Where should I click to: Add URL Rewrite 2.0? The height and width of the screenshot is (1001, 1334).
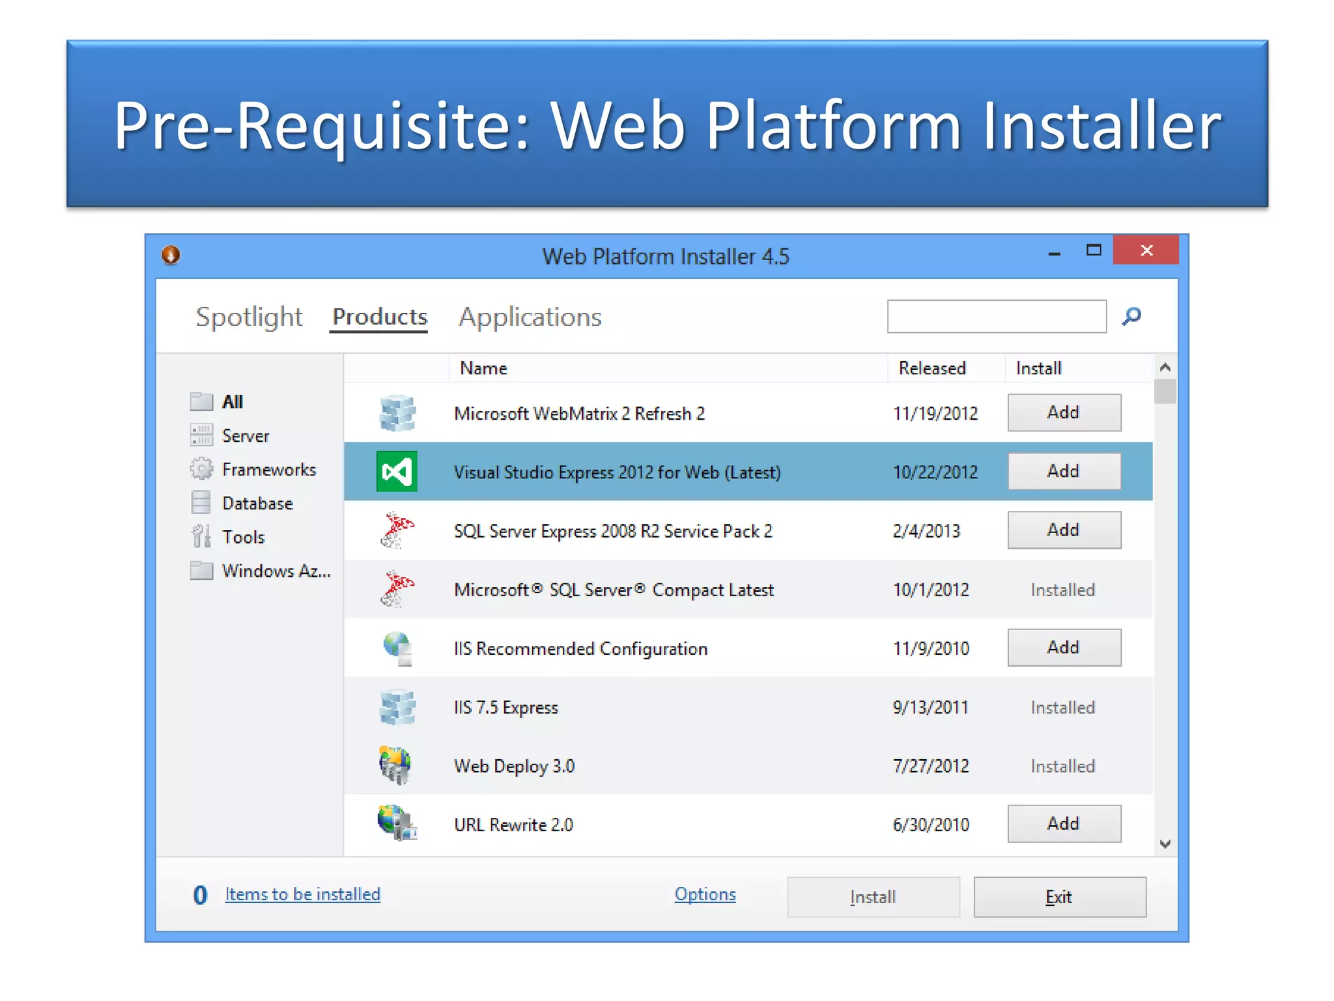point(1064,823)
